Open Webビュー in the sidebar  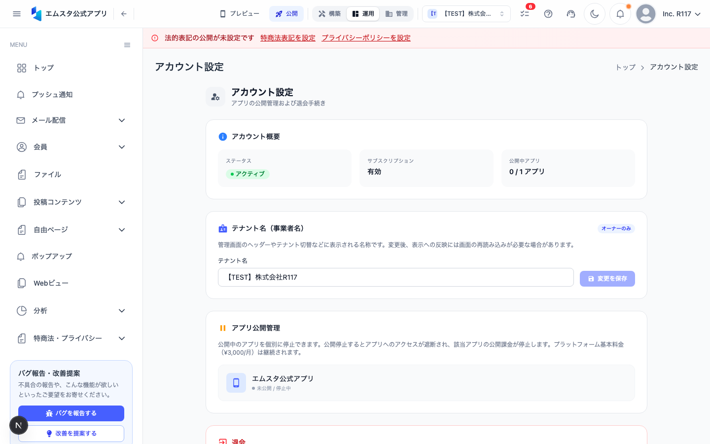pos(71,283)
